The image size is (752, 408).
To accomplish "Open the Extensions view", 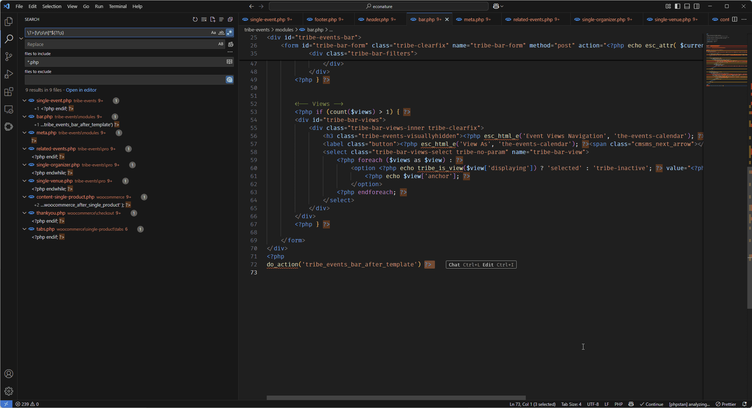I will coord(9,92).
